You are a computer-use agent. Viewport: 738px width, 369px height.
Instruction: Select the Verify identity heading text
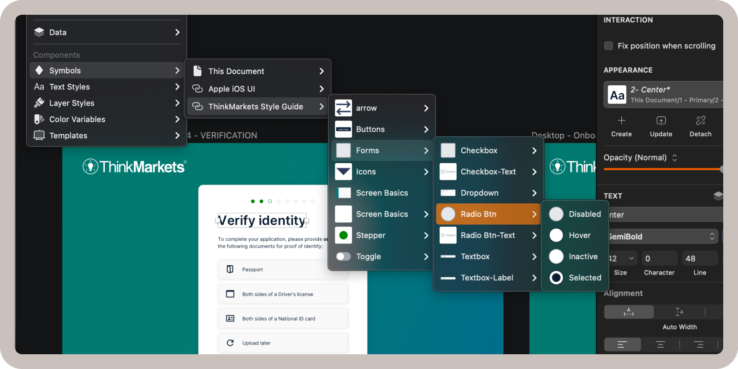pyautogui.click(x=262, y=220)
